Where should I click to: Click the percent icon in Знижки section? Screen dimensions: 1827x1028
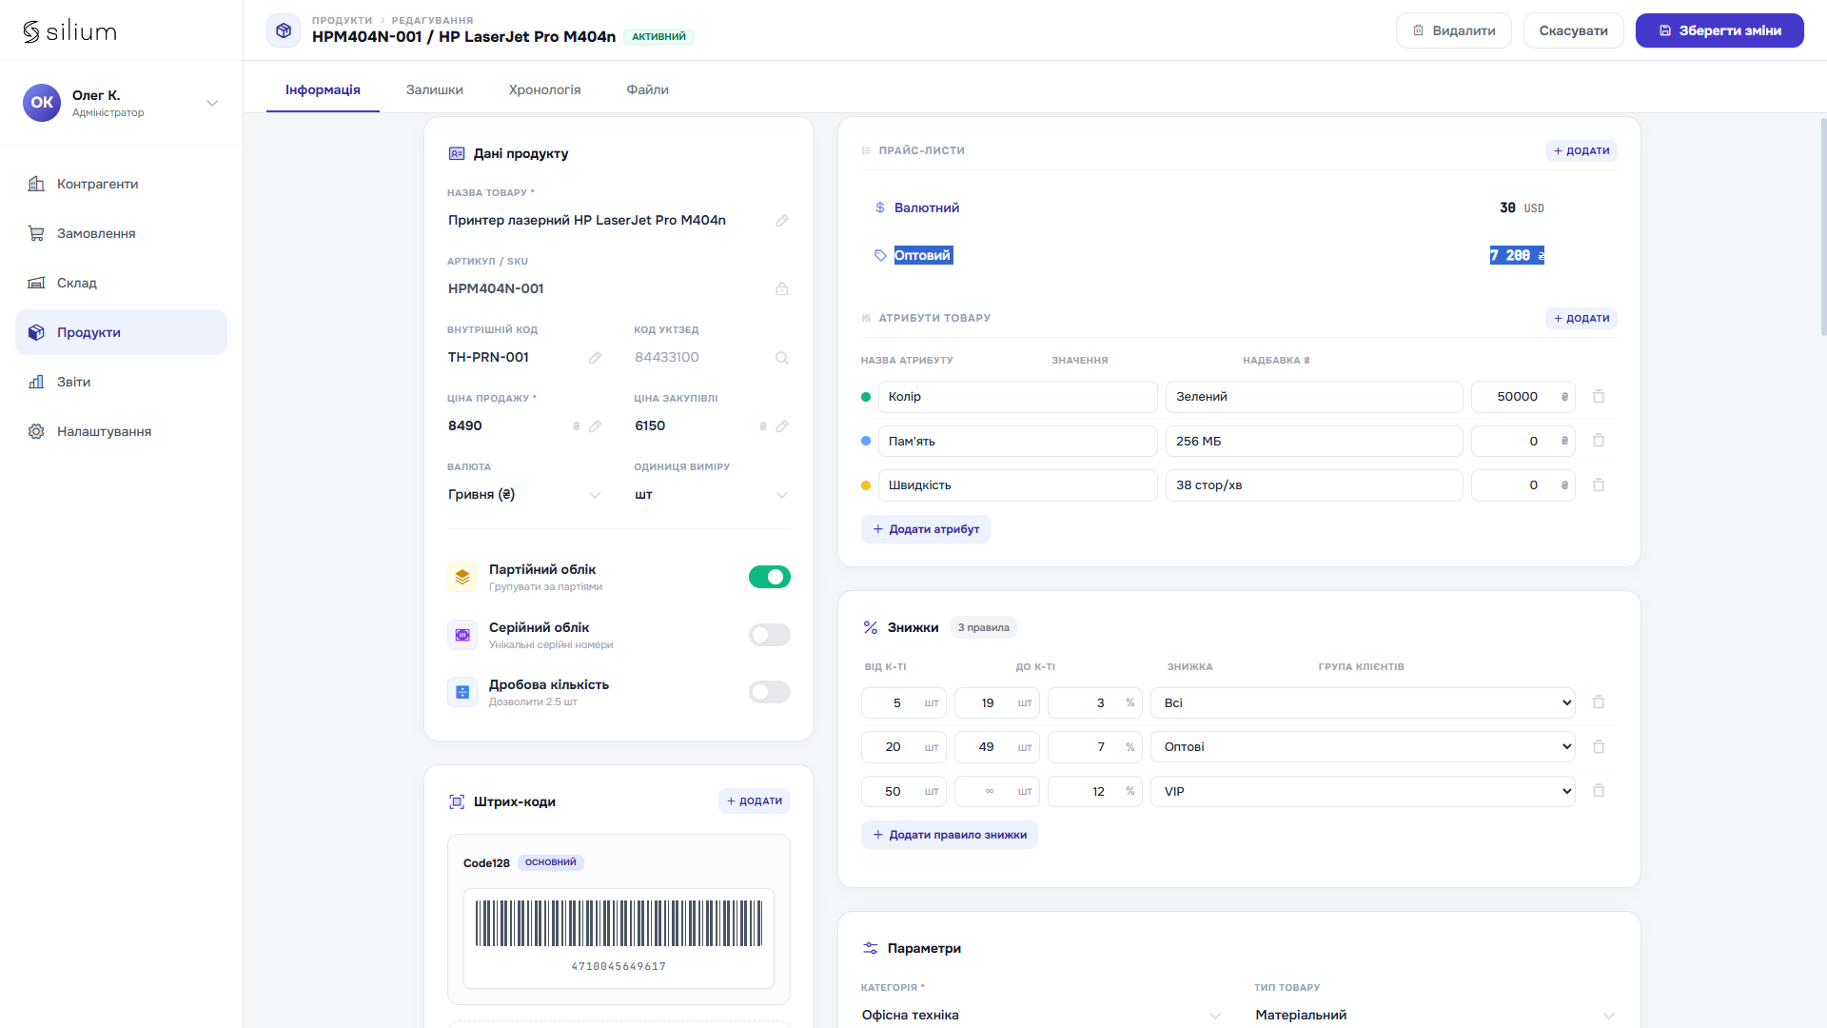click(x=871, y=627)
